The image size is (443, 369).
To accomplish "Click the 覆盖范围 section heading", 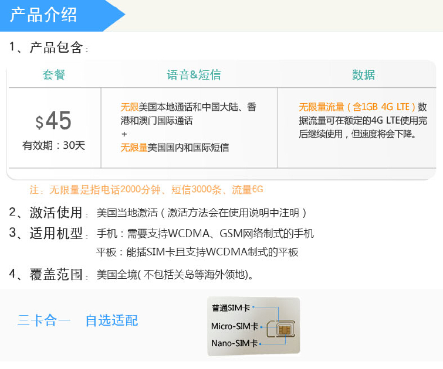I will (x=56, y=274).
